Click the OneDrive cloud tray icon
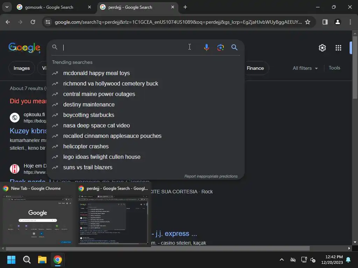 click(x=293, y=260)
